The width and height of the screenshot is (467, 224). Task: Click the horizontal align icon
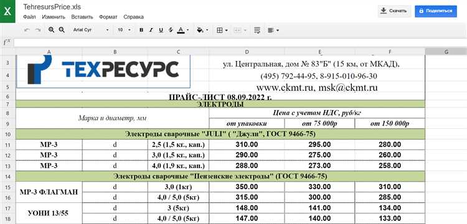[x=271, y=30]
